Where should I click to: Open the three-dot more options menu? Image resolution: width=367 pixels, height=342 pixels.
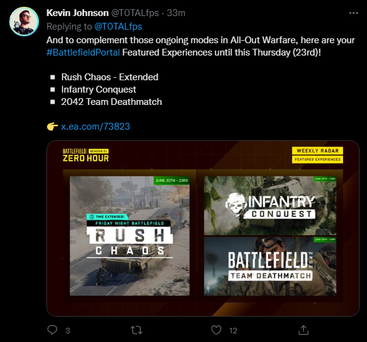[353, 13]
